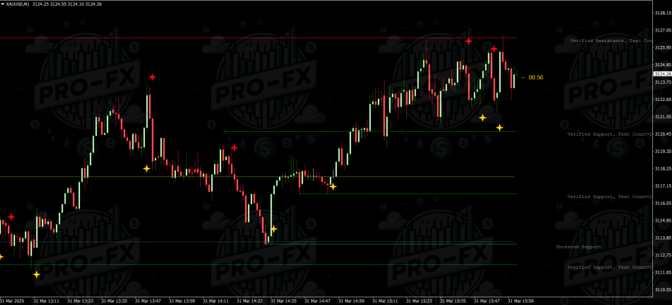Image resolution: width=672 pixels, height=305 pixels.
Task: Click the highlighted current price 3124.26 on axis
Action: (x=662, y=74)
